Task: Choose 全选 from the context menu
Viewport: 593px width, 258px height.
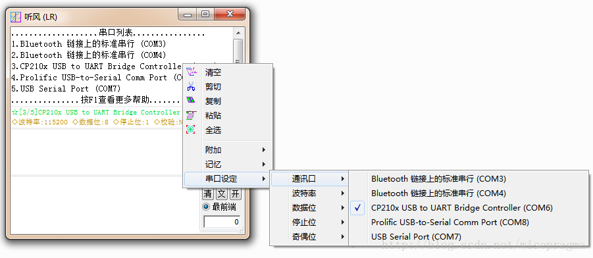Action: pos(228,130)
